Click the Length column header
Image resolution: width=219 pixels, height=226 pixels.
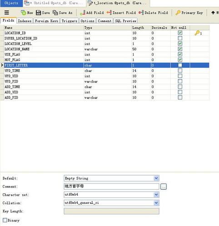[x=141, y=28]
